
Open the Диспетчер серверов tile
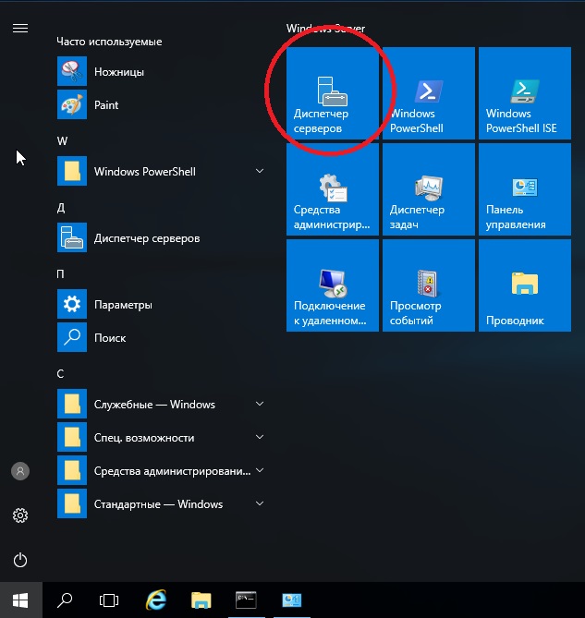tap(333, 94)
